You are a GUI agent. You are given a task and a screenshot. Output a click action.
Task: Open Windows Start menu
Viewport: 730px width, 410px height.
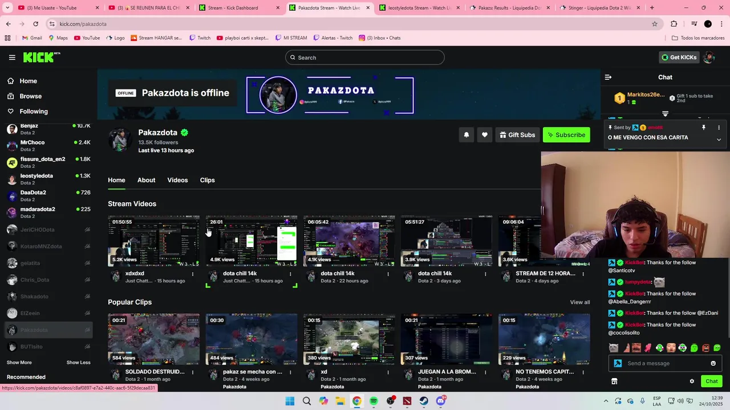tap(290, 401)
